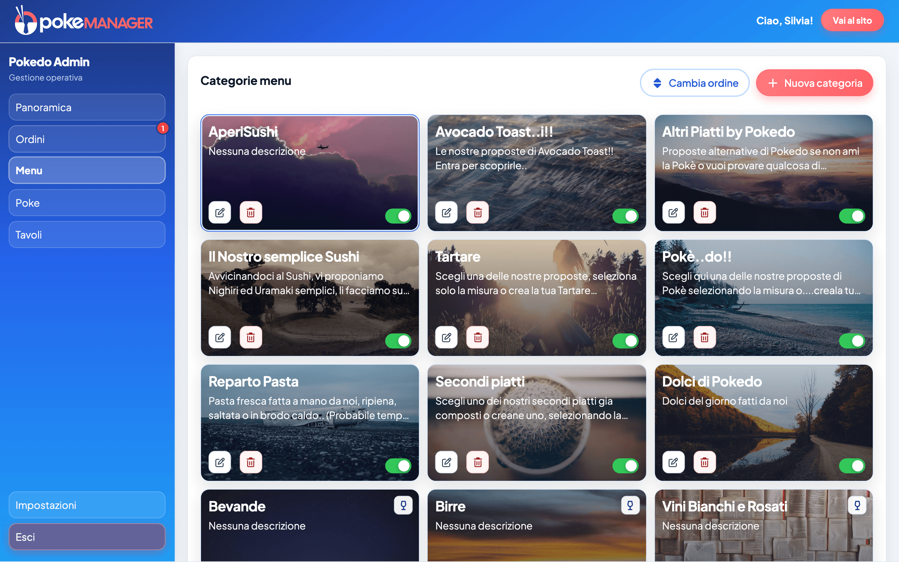
Task: Turn off Altri Piatti by Pokedo toggle
Action: click(852, 216)
